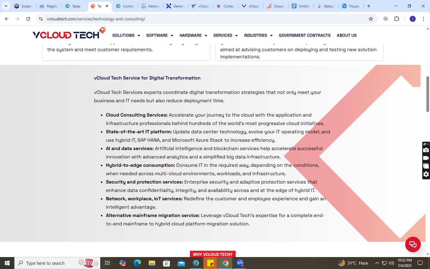Switch to the Screenshot tab

[24, 6]
